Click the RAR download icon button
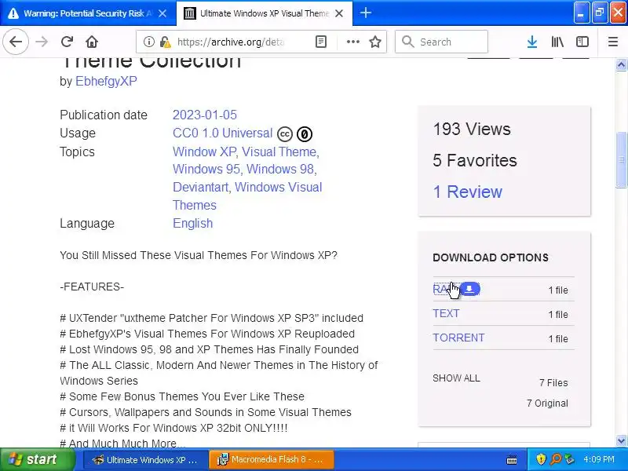628x471 pixels. point(469,289)
